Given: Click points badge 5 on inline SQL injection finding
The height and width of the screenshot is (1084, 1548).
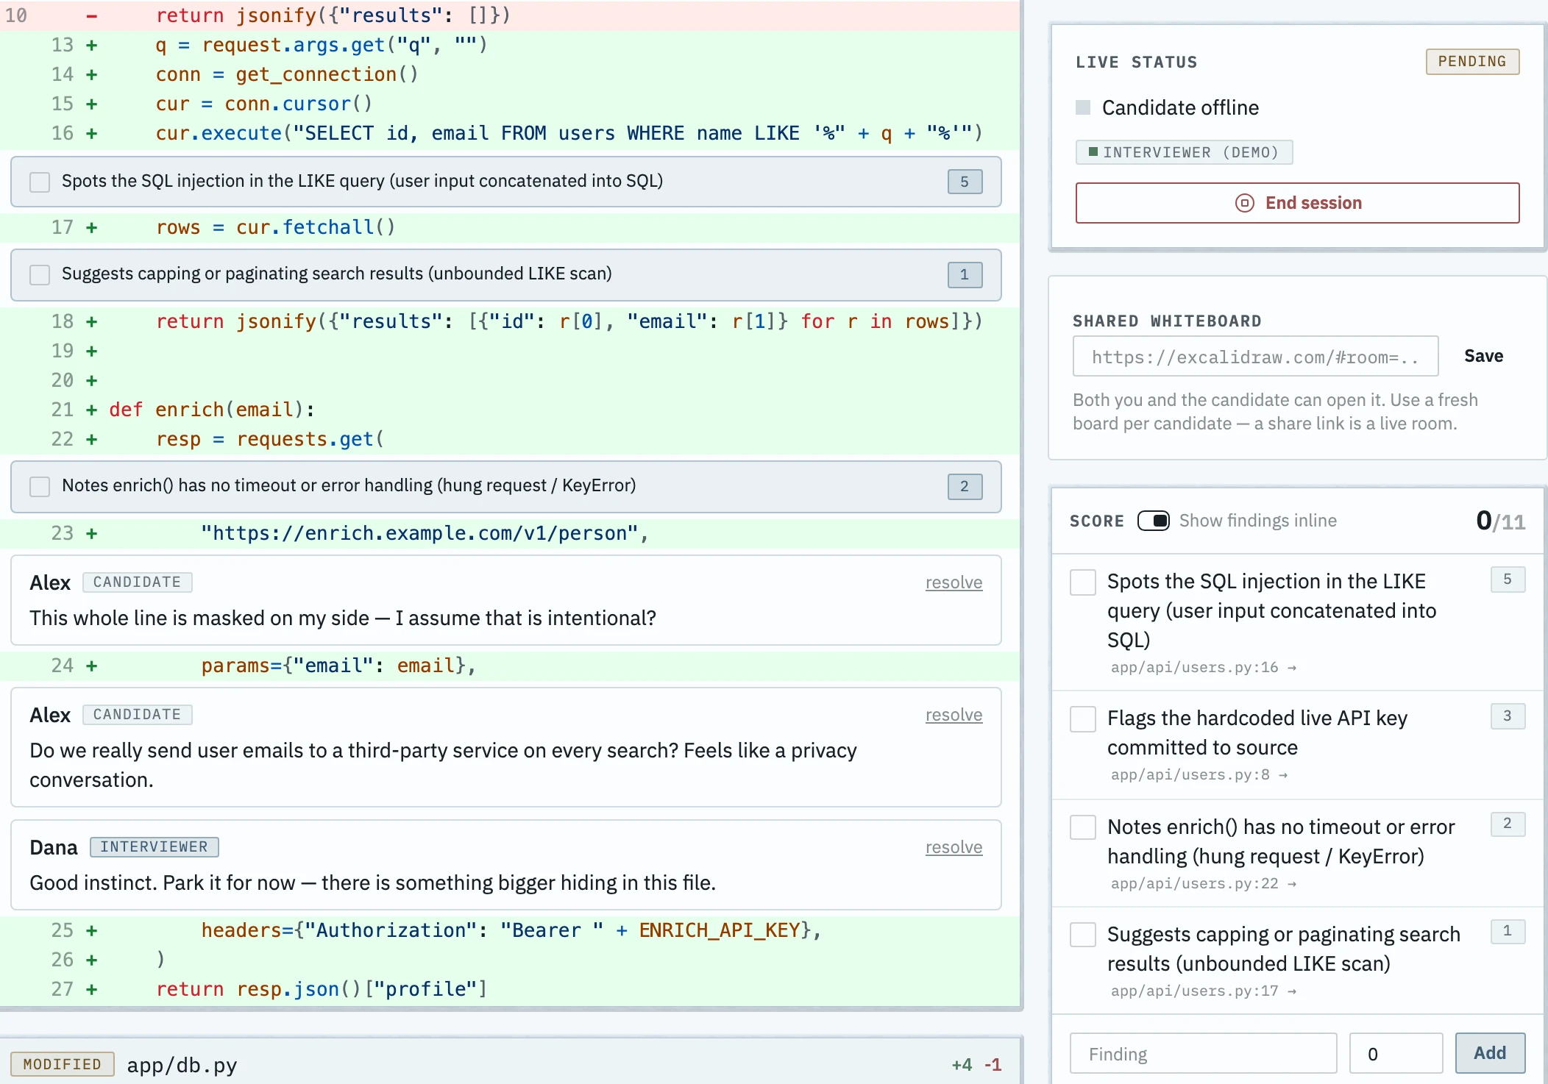Looking at the screenshot, I should [965, 182].
